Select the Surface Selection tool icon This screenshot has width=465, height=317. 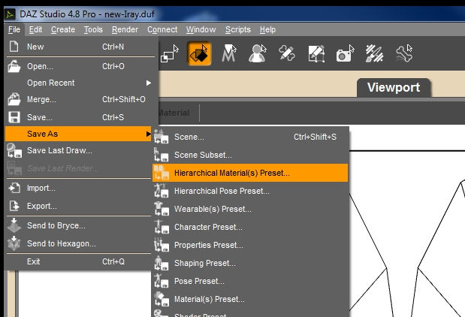tap(199, 53)
